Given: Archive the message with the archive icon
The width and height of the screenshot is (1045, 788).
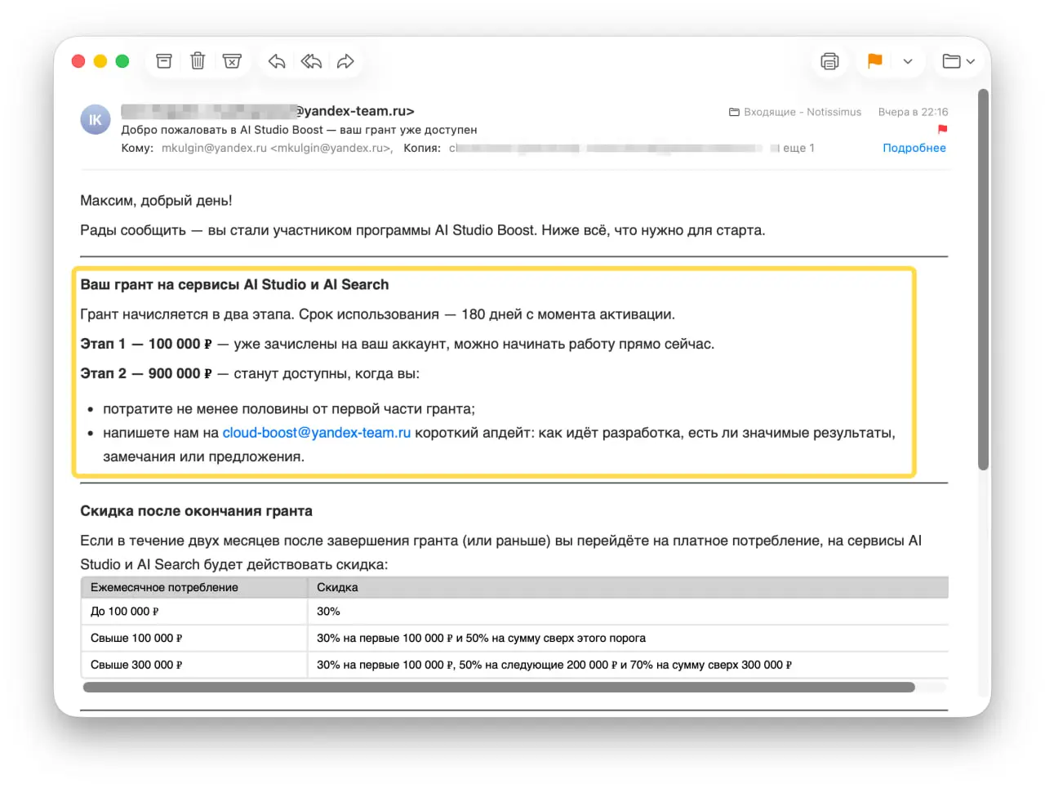Looking at the screenshot, I should point(164,61).
